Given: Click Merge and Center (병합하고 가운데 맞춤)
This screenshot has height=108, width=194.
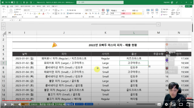Looking at the screenshot, I should click(73, 13).
